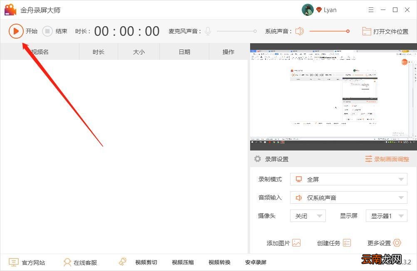Click the 麦克风声音 label
The image size is (417, 271).
coord(184,31)
